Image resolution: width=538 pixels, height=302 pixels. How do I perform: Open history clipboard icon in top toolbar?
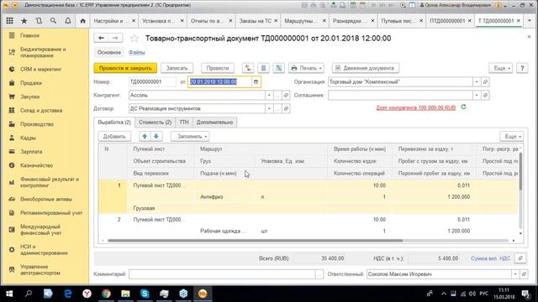39,21
